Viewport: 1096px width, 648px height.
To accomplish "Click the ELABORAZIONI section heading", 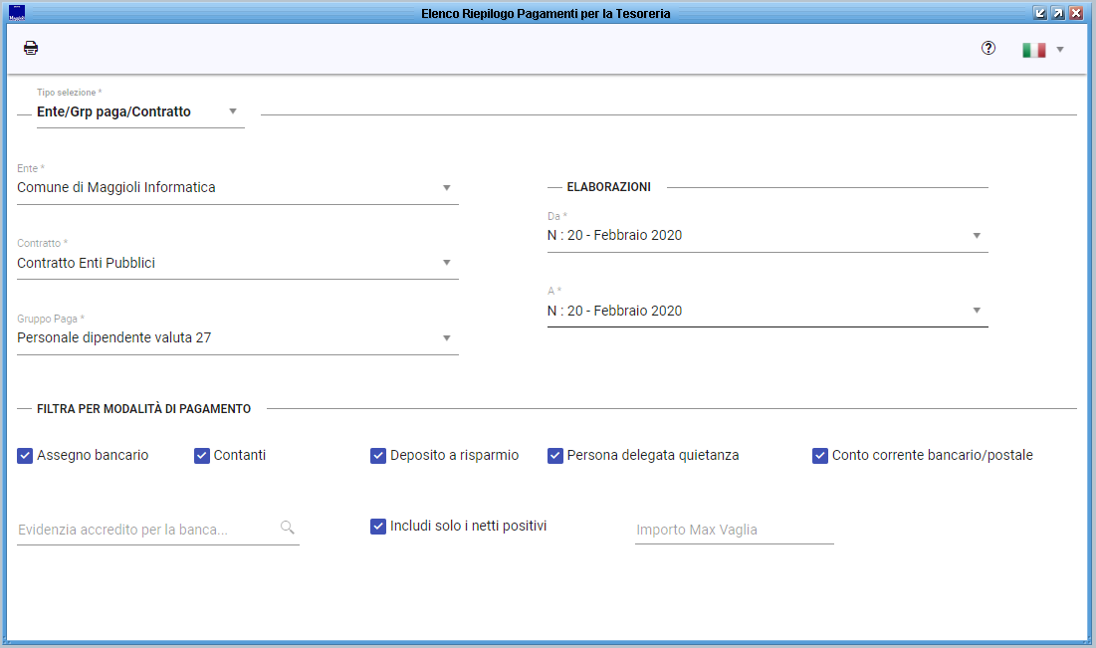I will pyautogui.click(x=609, y=187).
